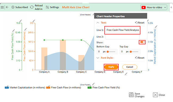The height and width of the screenshot is (102, 173).
Task: Edit the x-axis category labels pencil icon
Action: [x=126, y=74]
